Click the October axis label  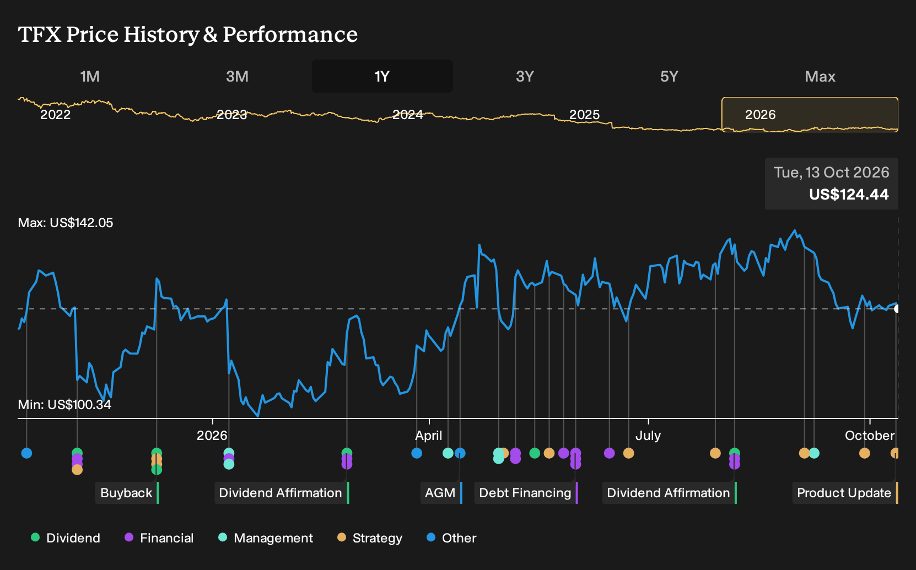click(870, 435)
